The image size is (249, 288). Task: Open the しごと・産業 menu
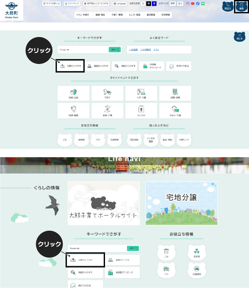pyautogui.click(x=134, y=15)
